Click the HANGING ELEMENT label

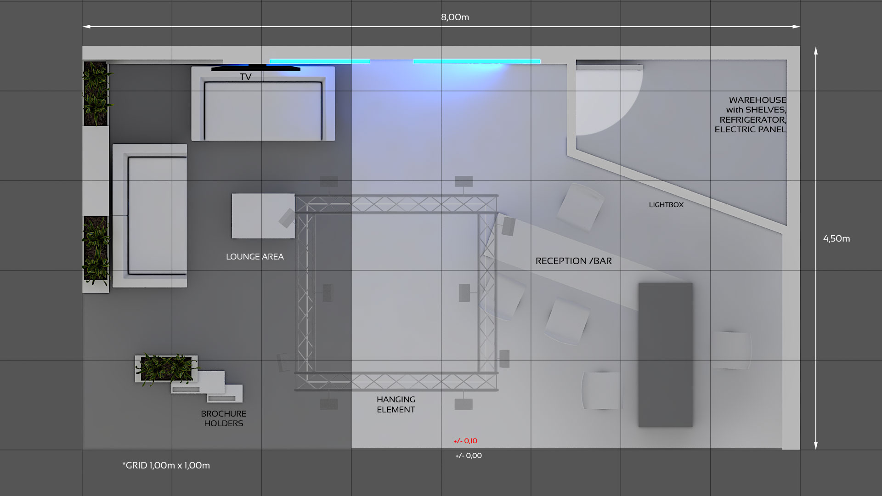point(396,405)
